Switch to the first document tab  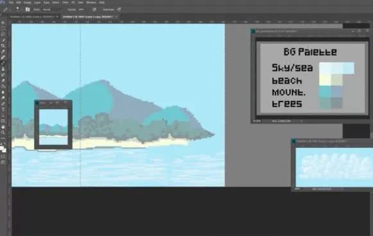tap(33, 17)
